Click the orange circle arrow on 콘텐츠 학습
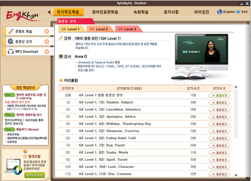The image size is (251, 181). [x=47, y=31]
